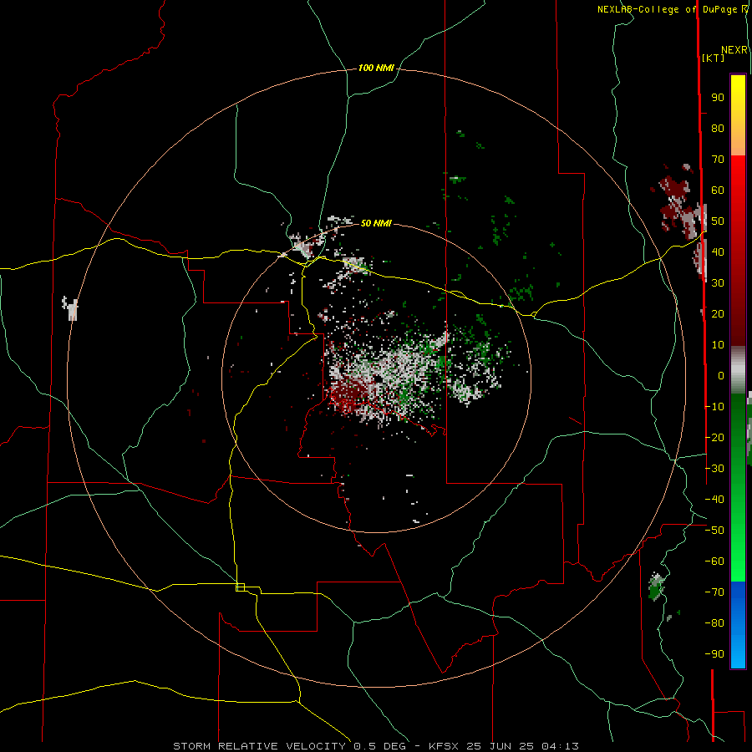Click the -60 value on the velocity scale
Viewport: 752px width, 752px height.
(x=714, y=561)
